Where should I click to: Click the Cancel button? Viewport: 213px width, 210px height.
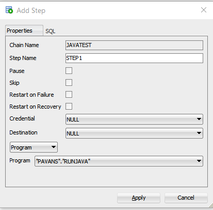point(186,198)
